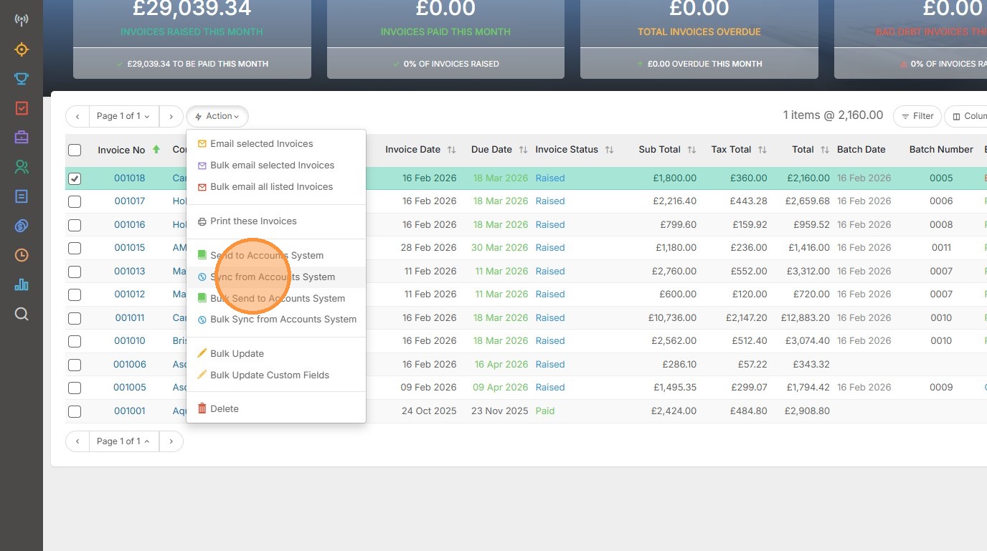Tick the checkbox for invoice 001016
The width and height of the screenshot is (987, 551).
[x=75, y=225]
